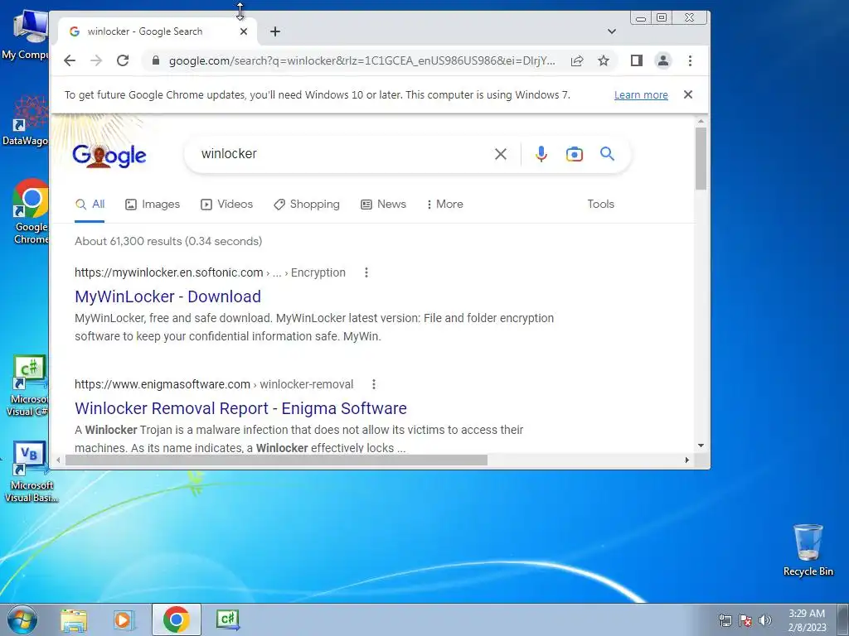The height and width of the screenshot is (636, 849).
Task: Open Windows Explorer from the taskbar
Action: tap(74, 619)
